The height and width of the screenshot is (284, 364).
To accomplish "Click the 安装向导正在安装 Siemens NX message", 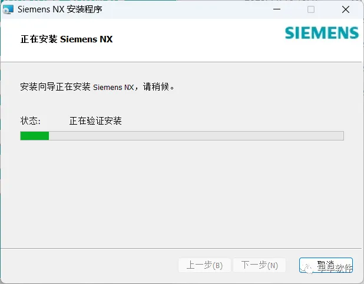I will click(x=97, y=86).
